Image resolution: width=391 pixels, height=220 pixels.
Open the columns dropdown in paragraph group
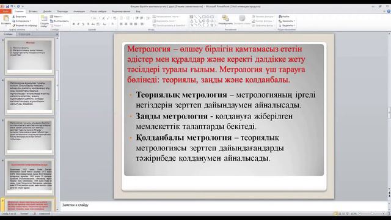click(142, 24)
